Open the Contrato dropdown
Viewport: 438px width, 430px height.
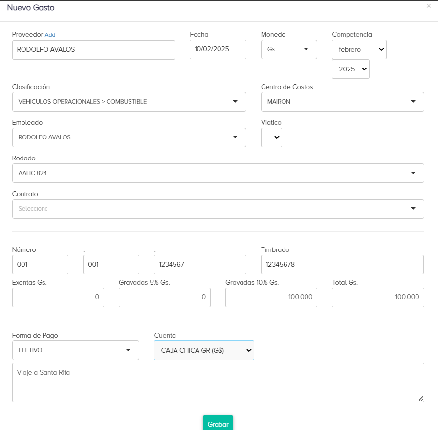point(218,209)
